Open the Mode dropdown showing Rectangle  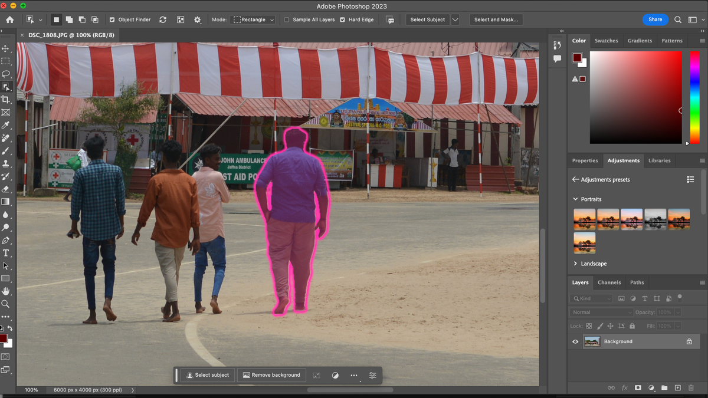coord(253,19)
